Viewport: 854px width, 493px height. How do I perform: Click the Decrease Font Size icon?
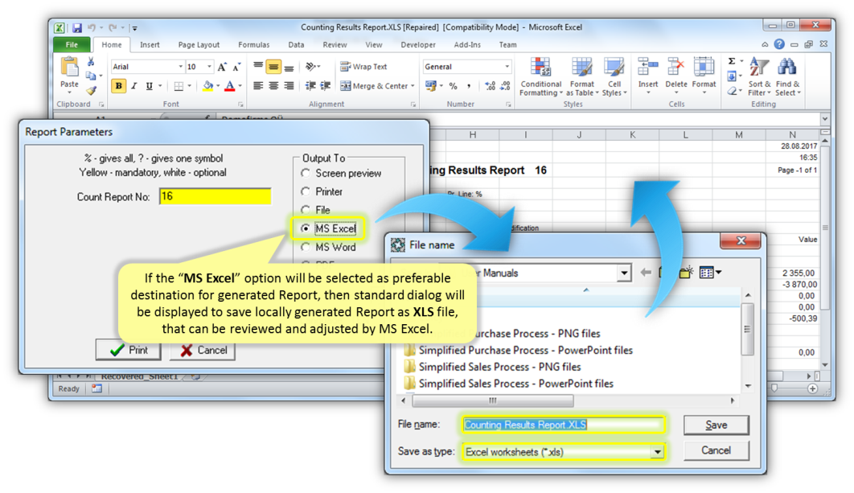pyautogui.click(x=236, y=67)
